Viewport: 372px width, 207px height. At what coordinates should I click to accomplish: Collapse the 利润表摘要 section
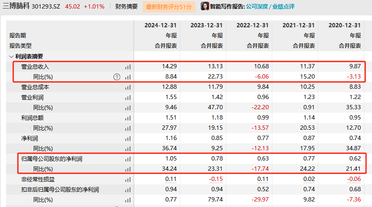coord(11,56)
